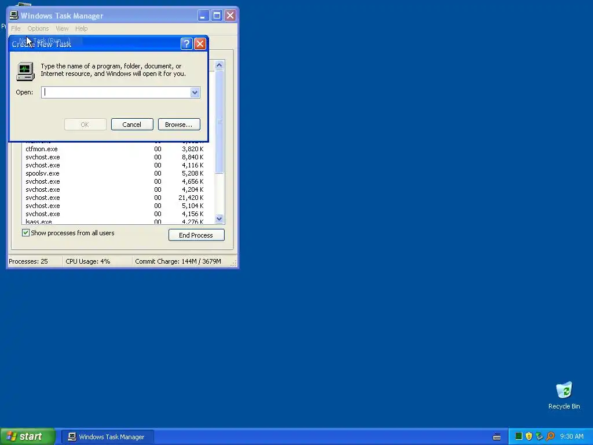Click the Browse... button

179,125
